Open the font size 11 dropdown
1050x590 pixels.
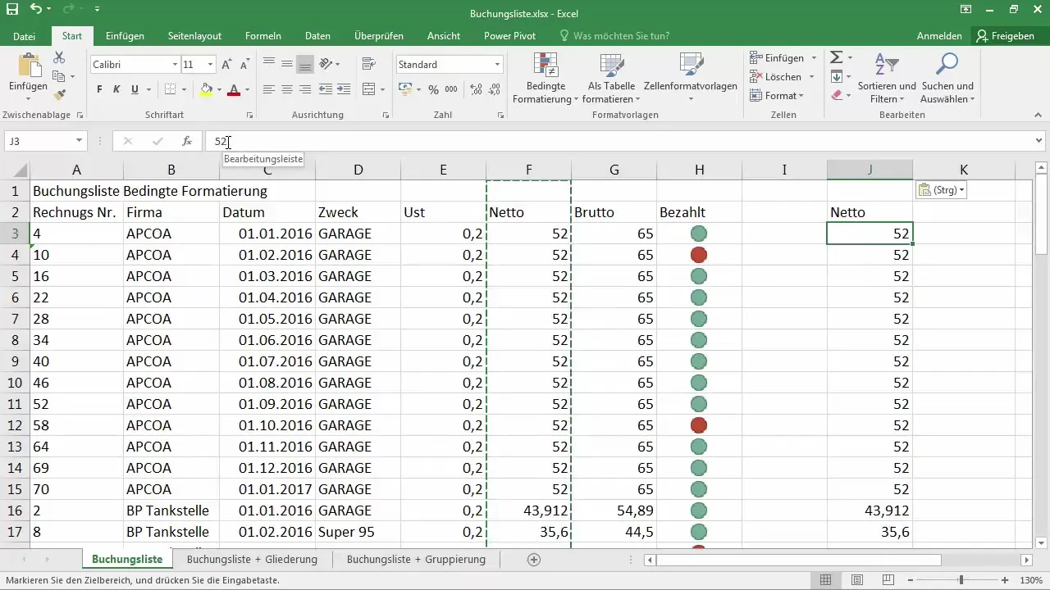click(211, 64)
